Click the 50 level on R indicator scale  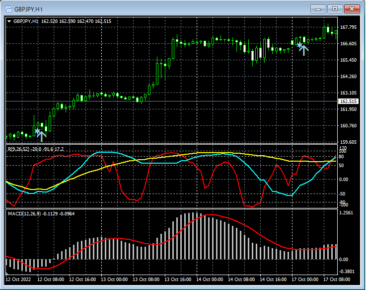(x=341, y=166)
